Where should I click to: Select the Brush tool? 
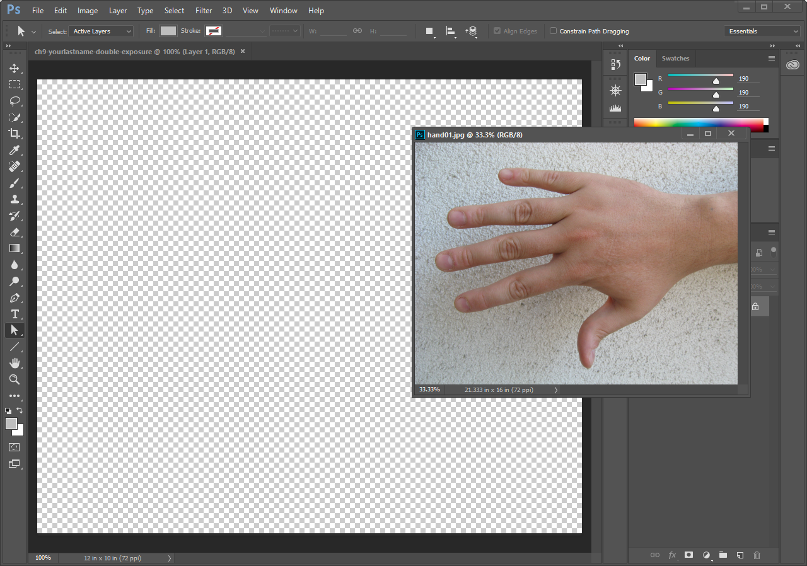(14, 183)
